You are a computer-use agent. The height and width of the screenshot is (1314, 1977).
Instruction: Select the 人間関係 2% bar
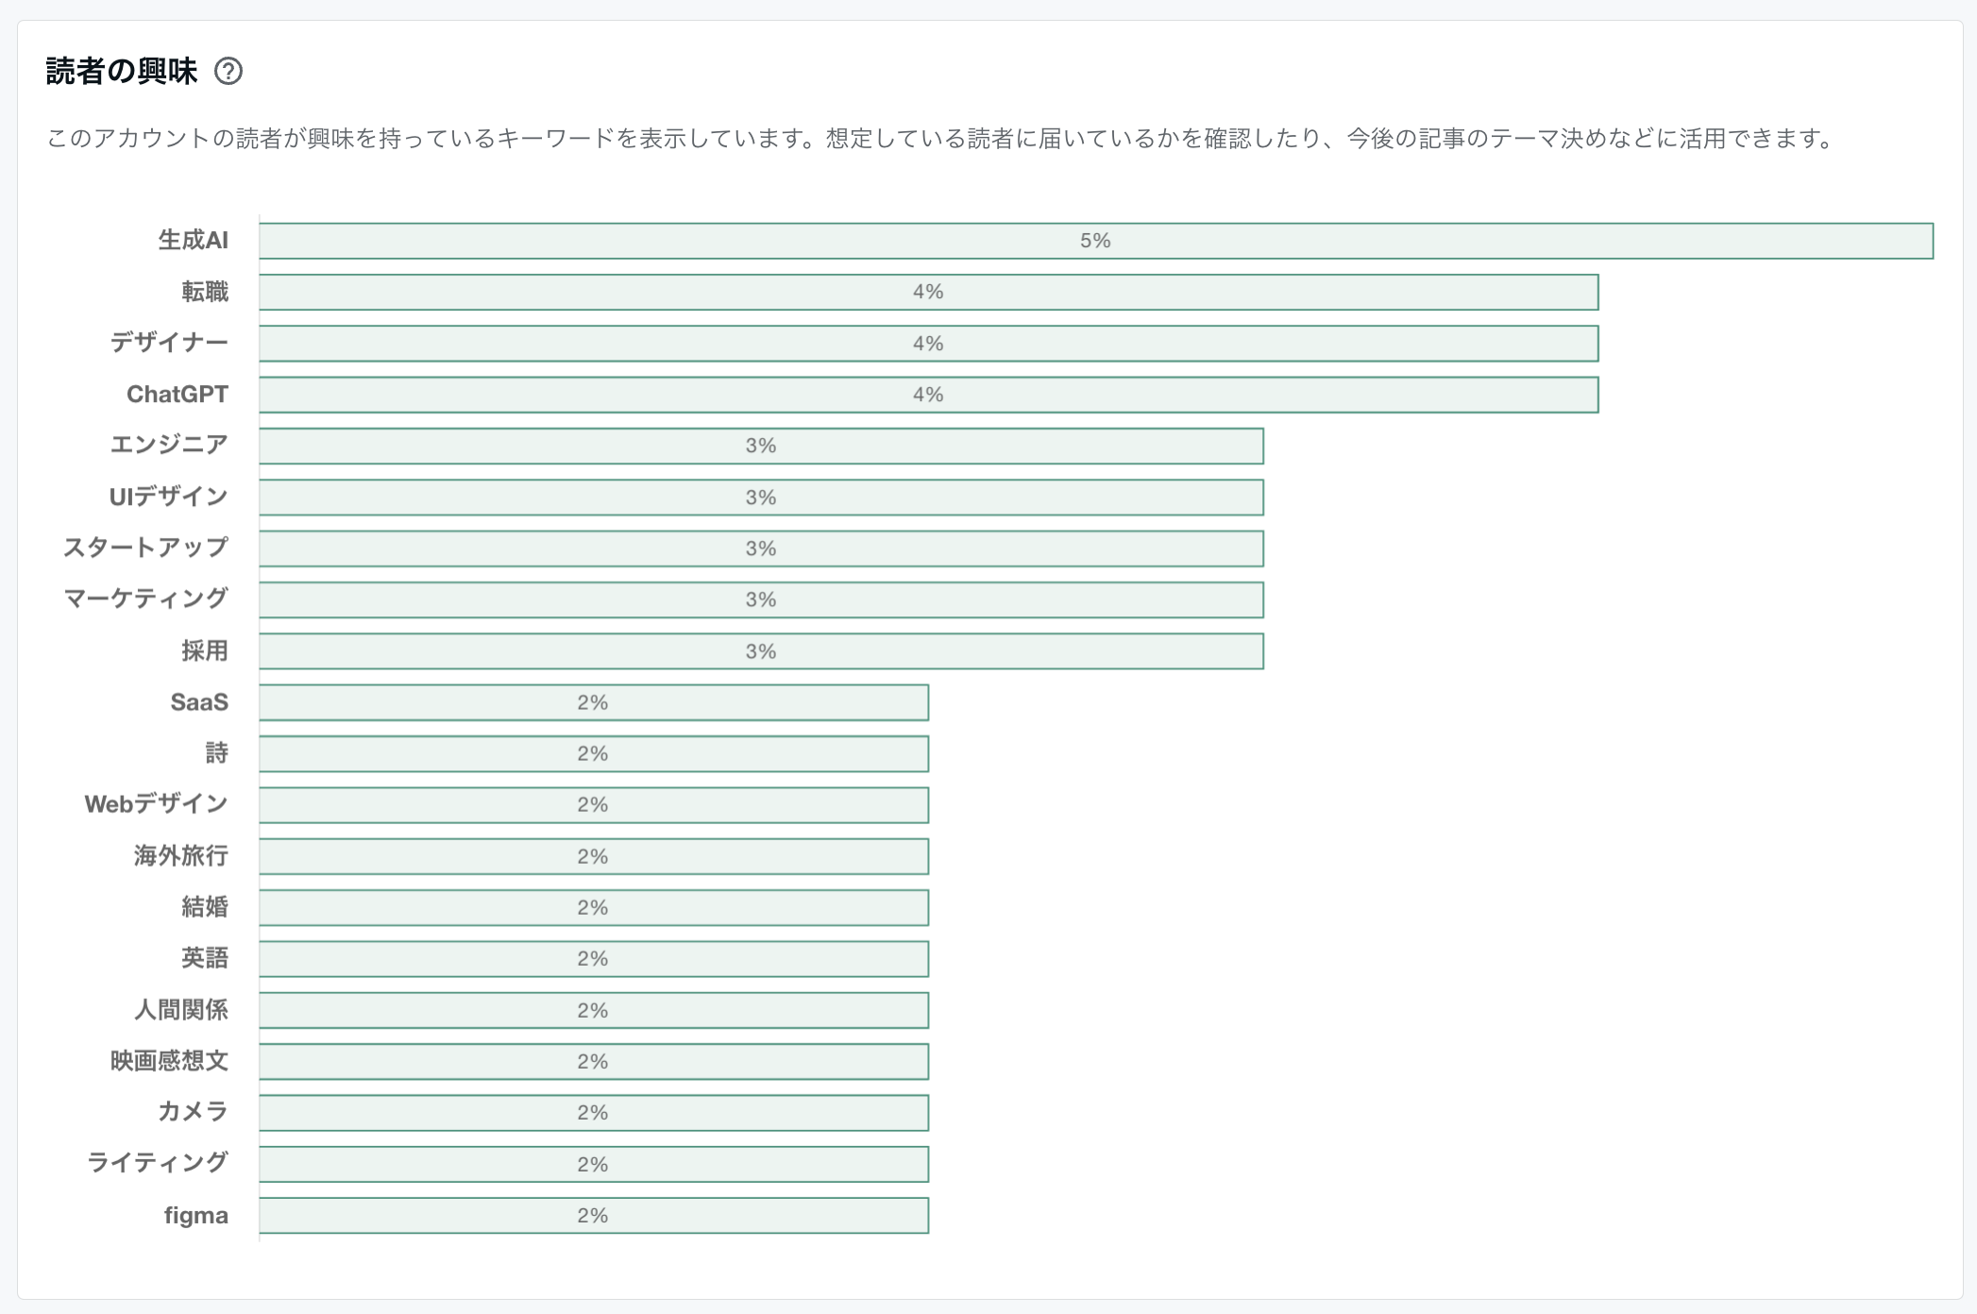[594, 1010]
